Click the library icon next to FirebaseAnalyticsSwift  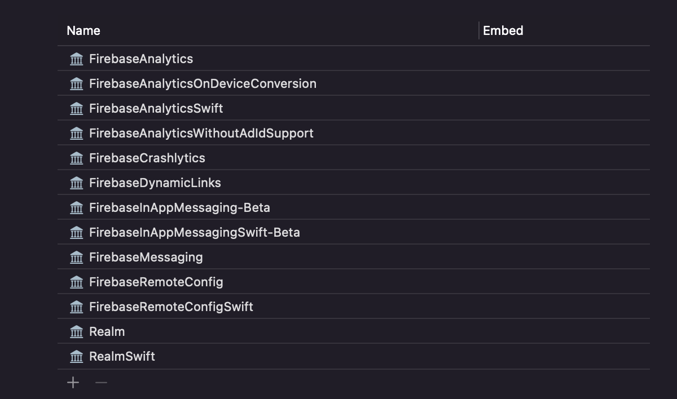(76, 108)
